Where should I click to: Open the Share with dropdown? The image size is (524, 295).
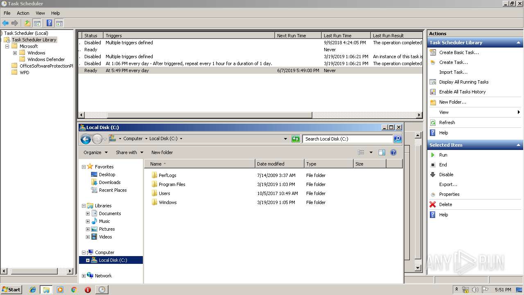(x=129, y=152)
